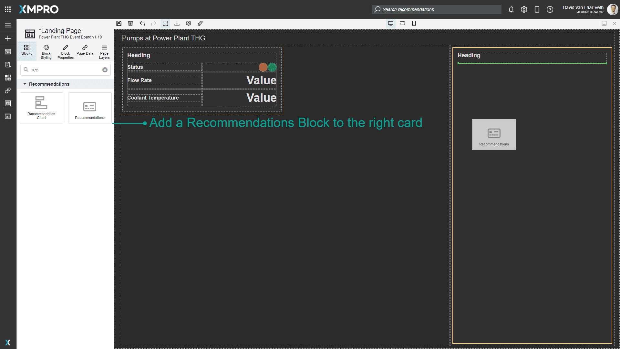
Task: Open the page settings gear icon in the toolbar
Action: (189, 23)
